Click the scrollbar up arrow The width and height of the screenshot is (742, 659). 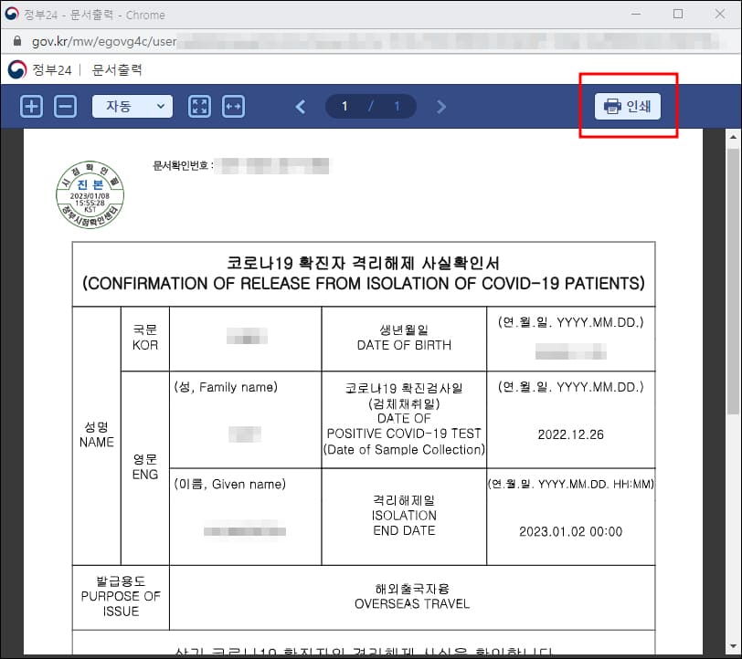pyautogui.click(x=734, y=137)
